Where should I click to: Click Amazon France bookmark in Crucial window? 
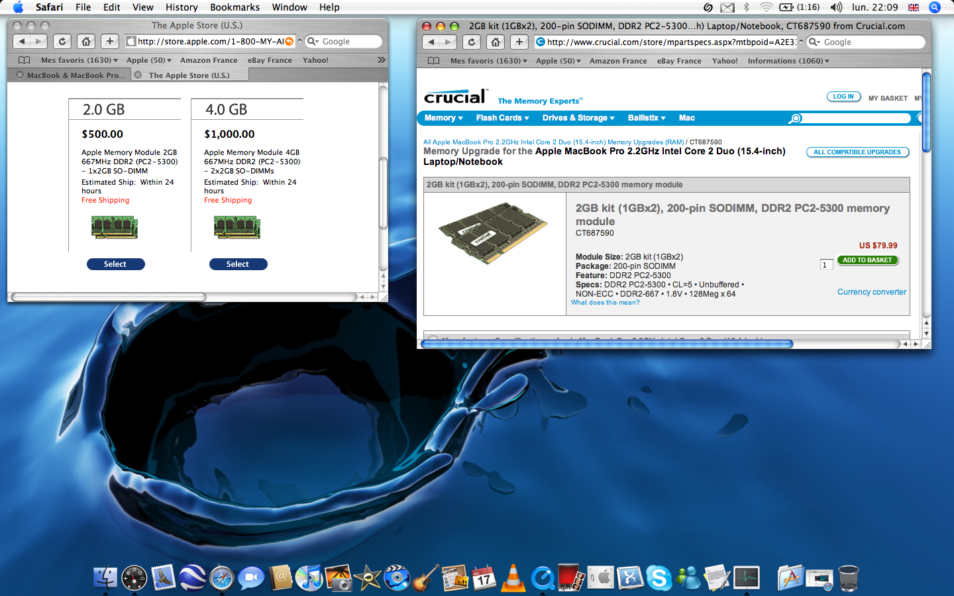point(618,61)
